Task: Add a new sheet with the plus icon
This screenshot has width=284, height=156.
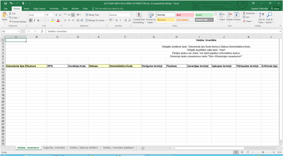Action: click(x=143, y=148)
